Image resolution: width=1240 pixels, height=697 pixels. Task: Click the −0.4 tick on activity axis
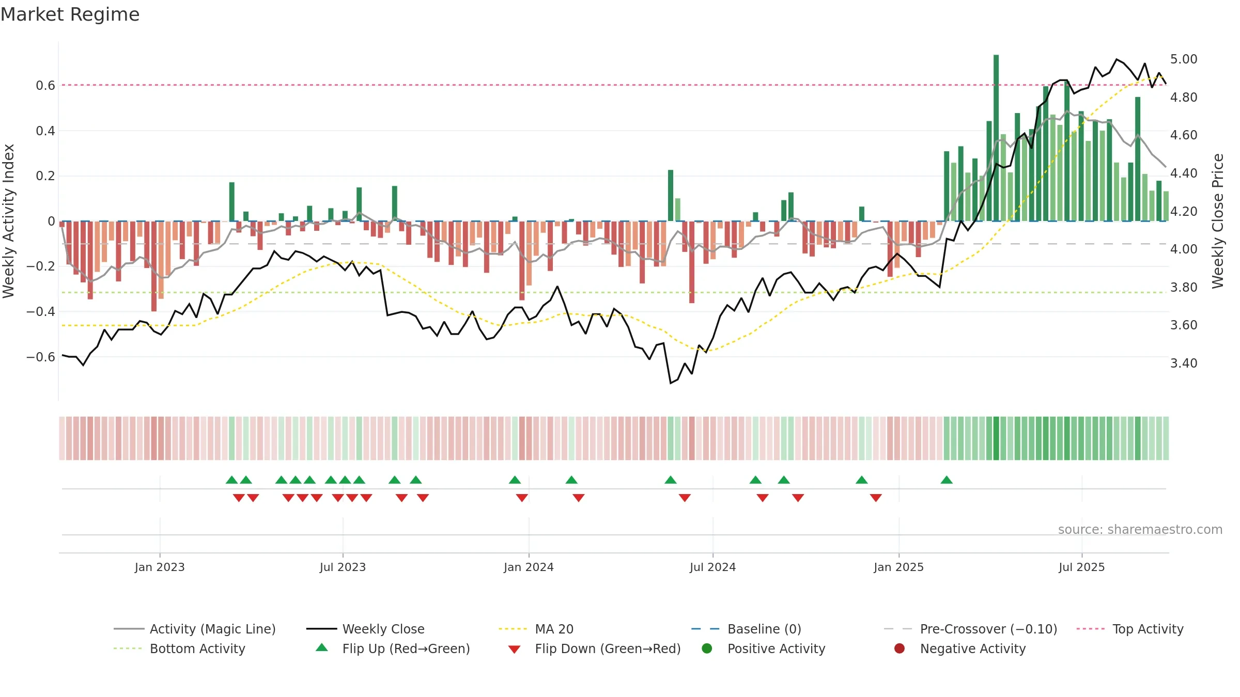click(x=40, y=311)
